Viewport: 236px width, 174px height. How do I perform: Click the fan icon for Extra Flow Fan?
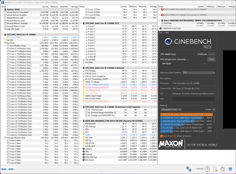84,157
